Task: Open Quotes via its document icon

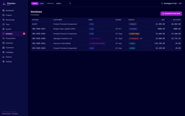Action: (3, 29)
